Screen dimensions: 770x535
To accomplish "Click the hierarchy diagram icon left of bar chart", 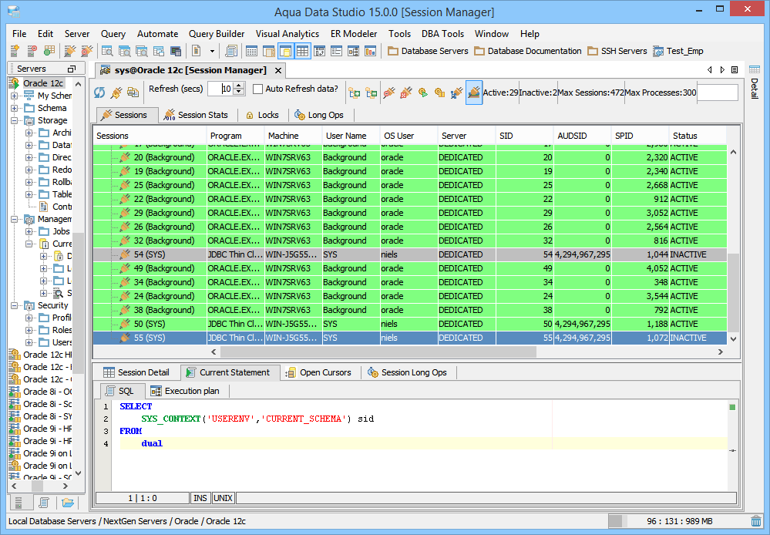I will coord(353,51).
